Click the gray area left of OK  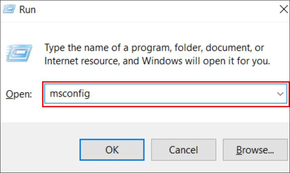point(38,150)
